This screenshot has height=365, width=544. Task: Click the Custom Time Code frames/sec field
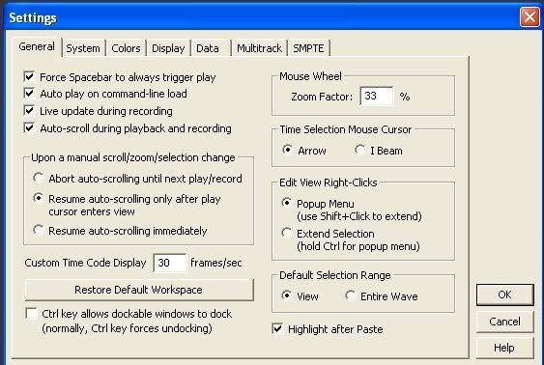click(x=170, y=263)
